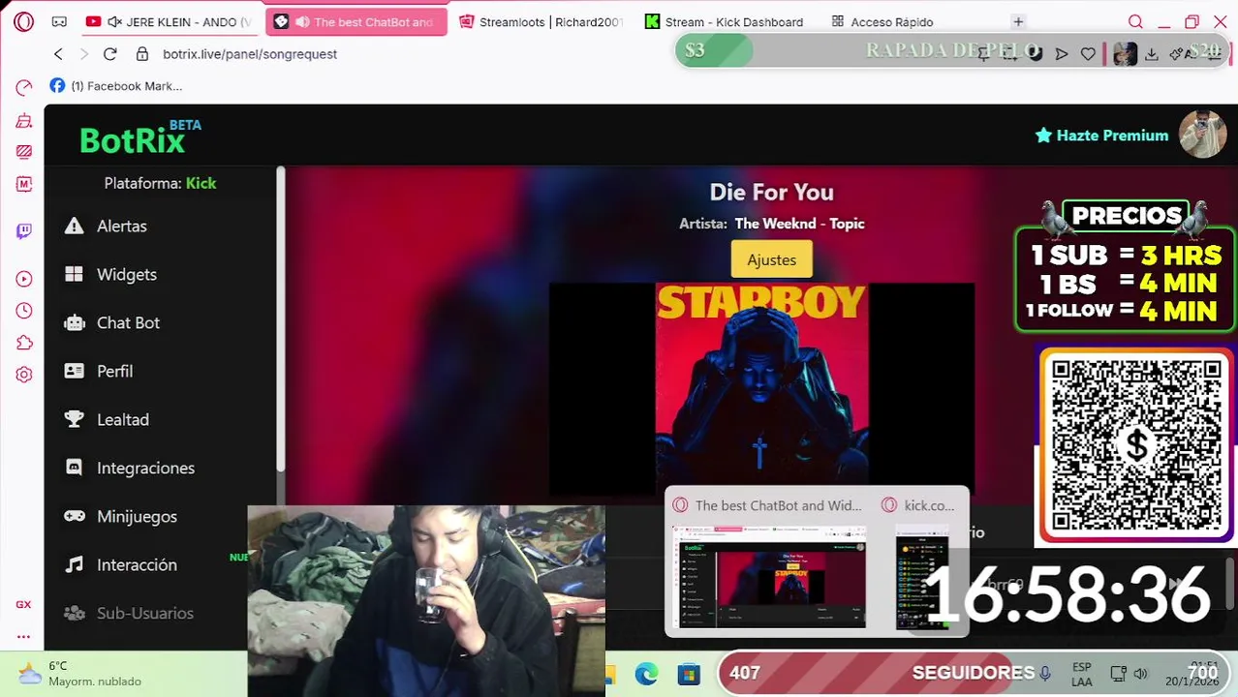Click the BotRix sidebar scrollbar

click(x=281, y=319)
